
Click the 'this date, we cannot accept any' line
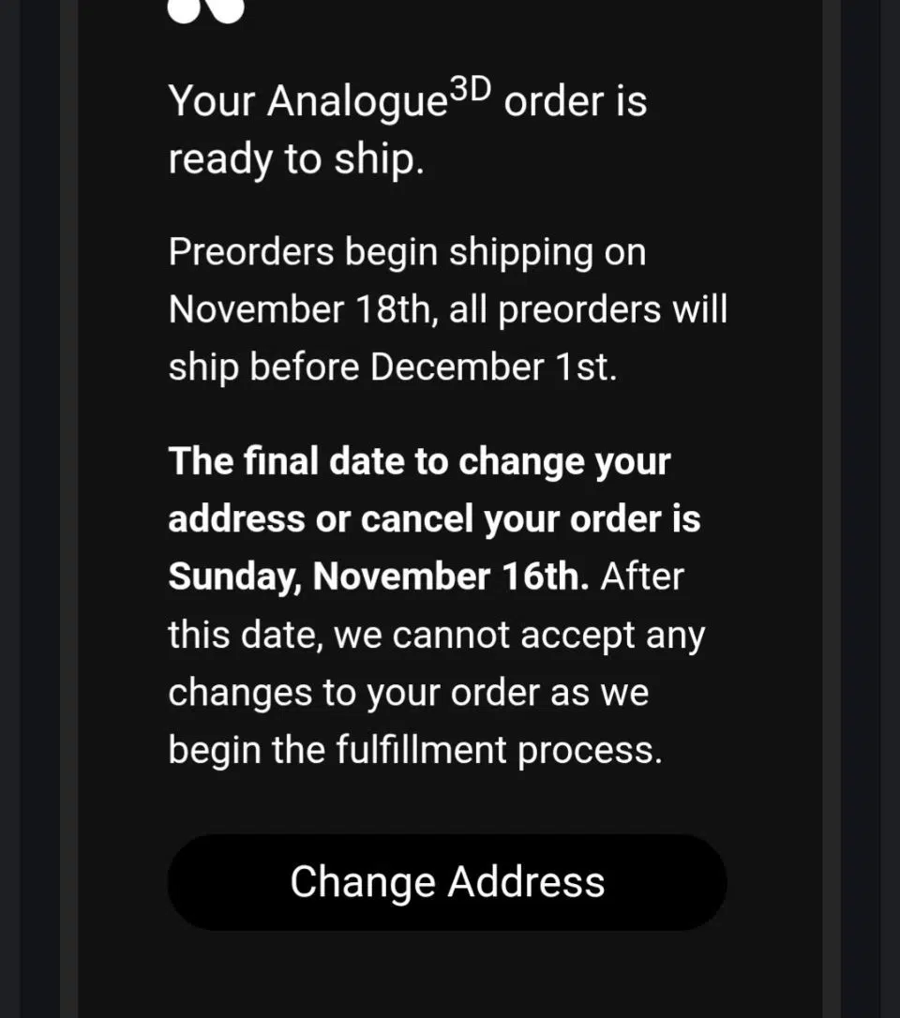[x=436, y=635]
